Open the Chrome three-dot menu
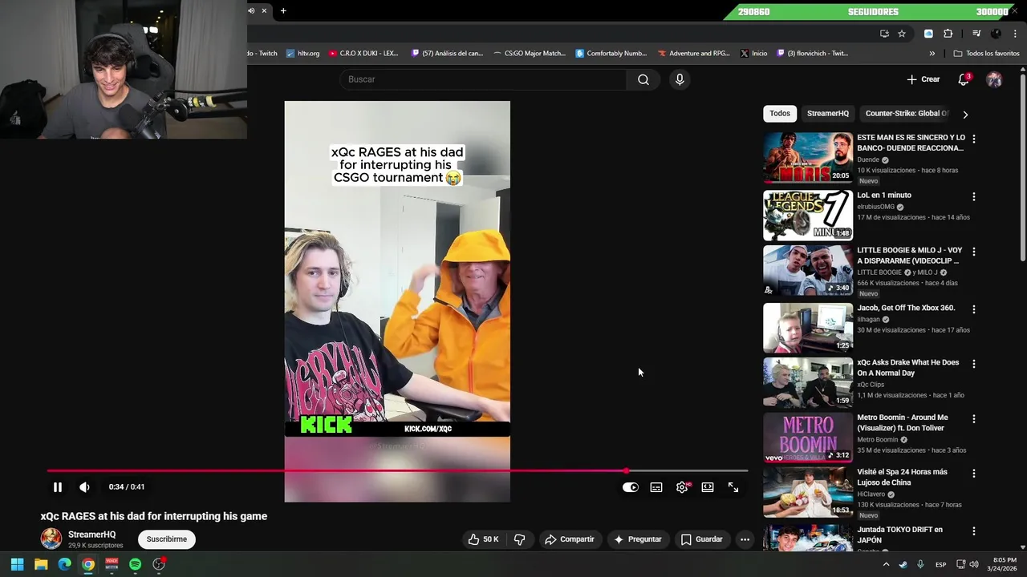1027x577 pixels. [x=1016, y=34]
